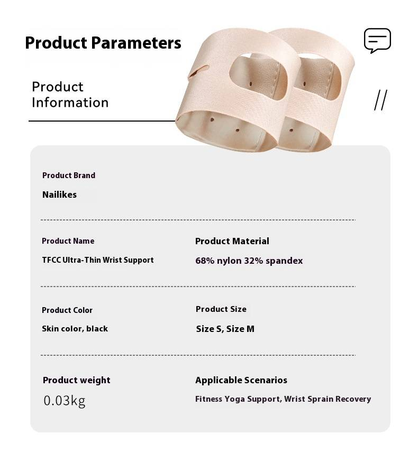Viewport: 418px width, 453px height.
Task: Click the 0.03kg weight value
Action: (x=64, y=401)
